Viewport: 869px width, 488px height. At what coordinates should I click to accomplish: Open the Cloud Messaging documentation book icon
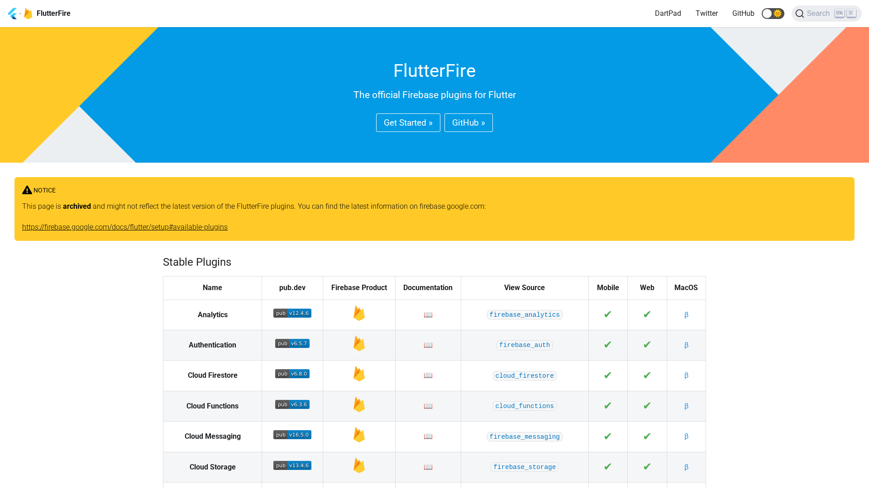pyautogui.click(x=428, y=436)
